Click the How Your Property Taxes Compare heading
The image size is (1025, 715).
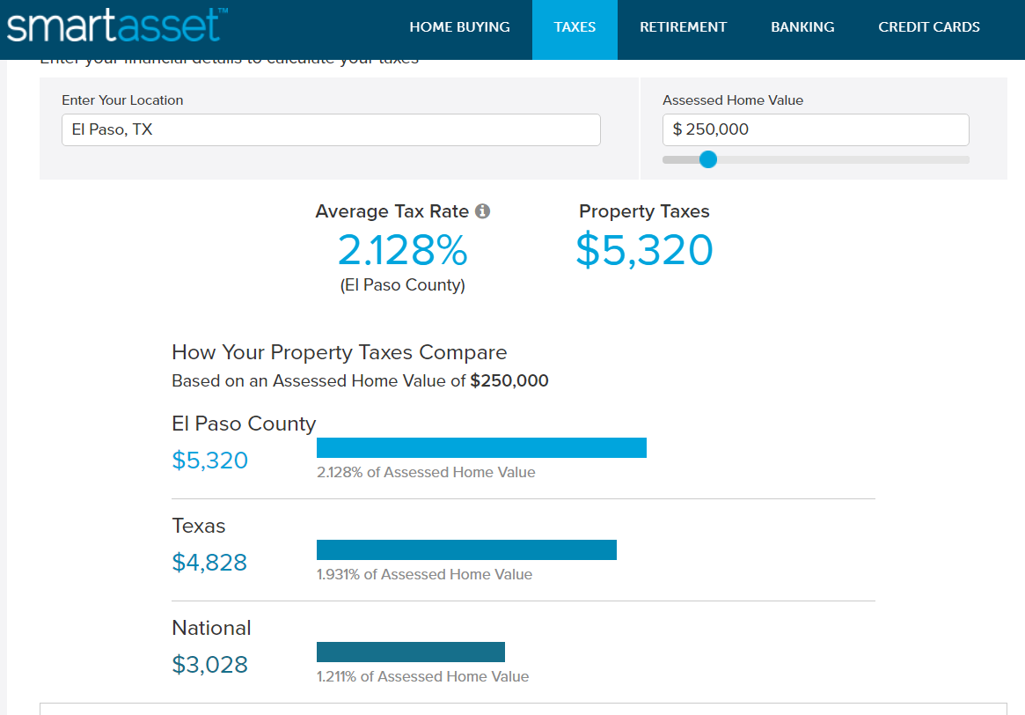339,352
